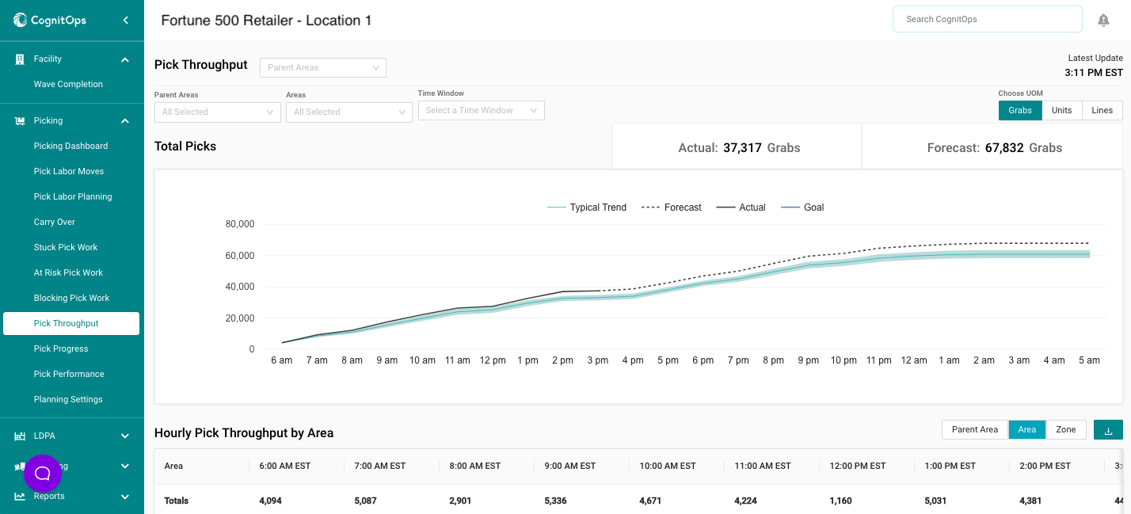Open the Time Window dropdown
The width and height of the screenshot is (1131, 514).
(x=481, y=111)
